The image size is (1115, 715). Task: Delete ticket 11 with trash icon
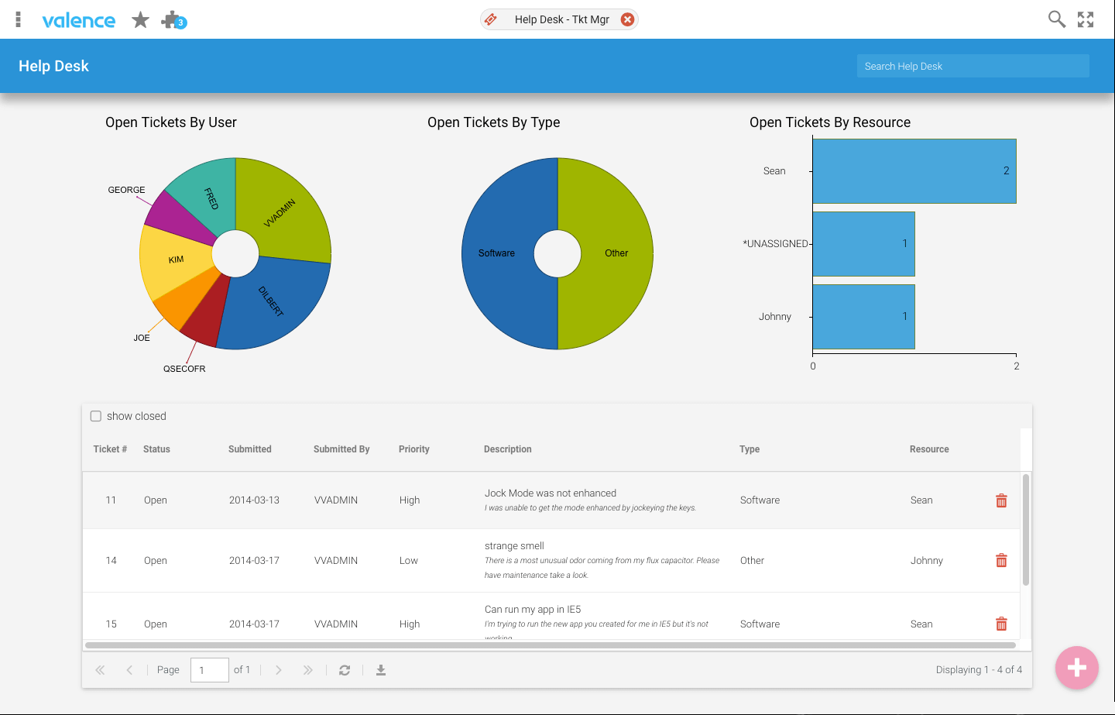(1001, 500)
